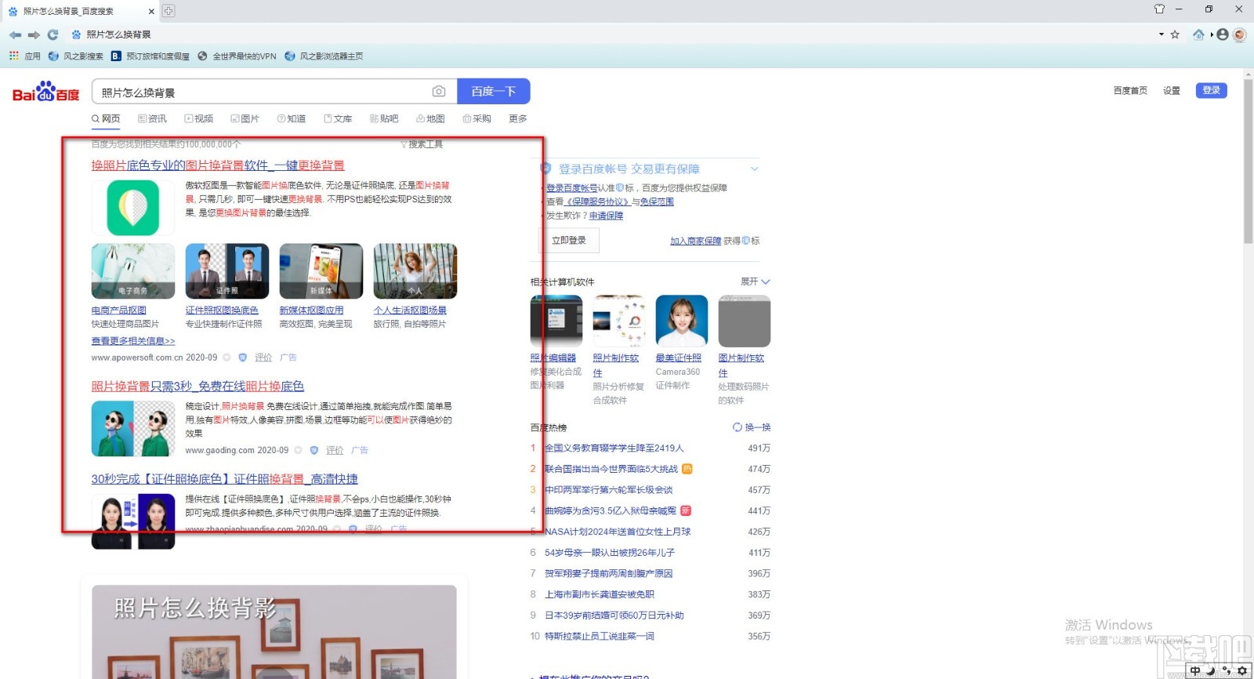This screenshot has width=1254, height=679.
Task: Open the 加入商家保障 link
Action: pyautogui.click(x=696, y=241)
